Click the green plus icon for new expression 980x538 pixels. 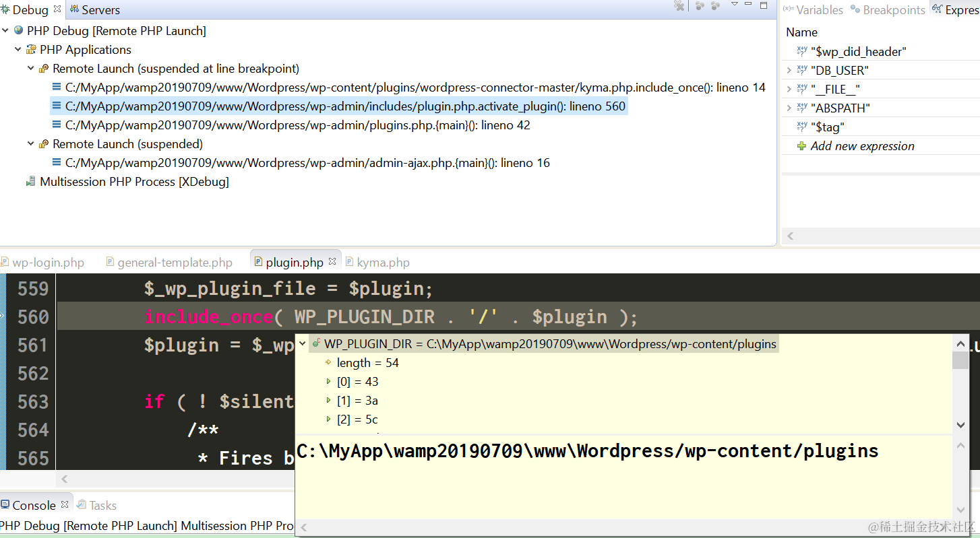click(x=801, y=146)
